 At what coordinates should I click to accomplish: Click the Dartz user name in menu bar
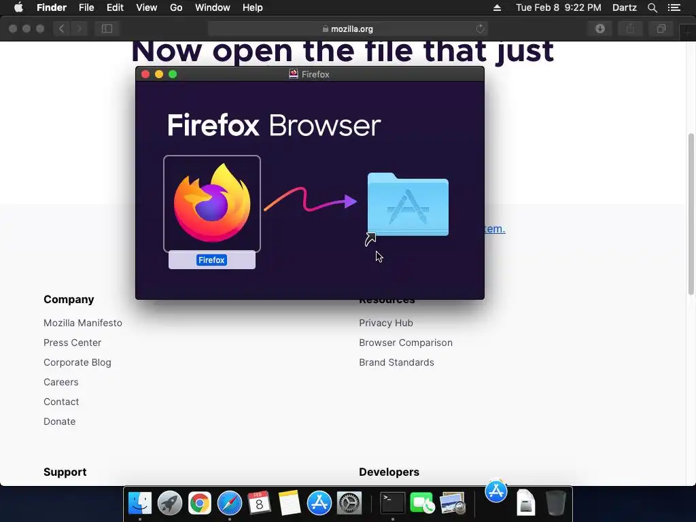(625, 7)
